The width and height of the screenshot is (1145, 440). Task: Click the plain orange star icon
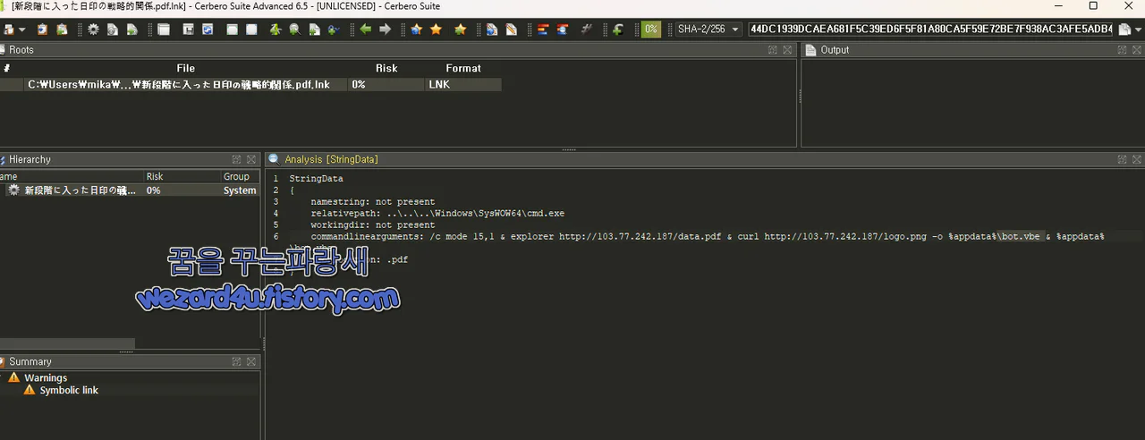point(436,30)
